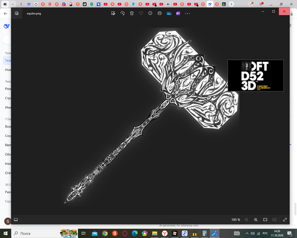Rotate the image using the rotate icon
The width and height of the screenshot is (297, 238).
pyautogui.click(x=122, y=13)
